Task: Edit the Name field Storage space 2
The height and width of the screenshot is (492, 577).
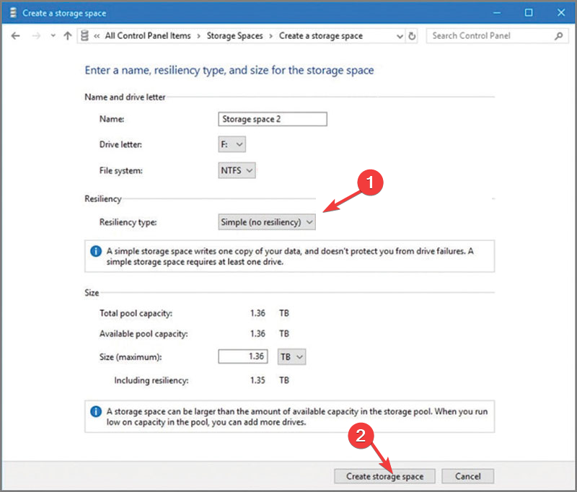Action: click(x=273, y=119)
